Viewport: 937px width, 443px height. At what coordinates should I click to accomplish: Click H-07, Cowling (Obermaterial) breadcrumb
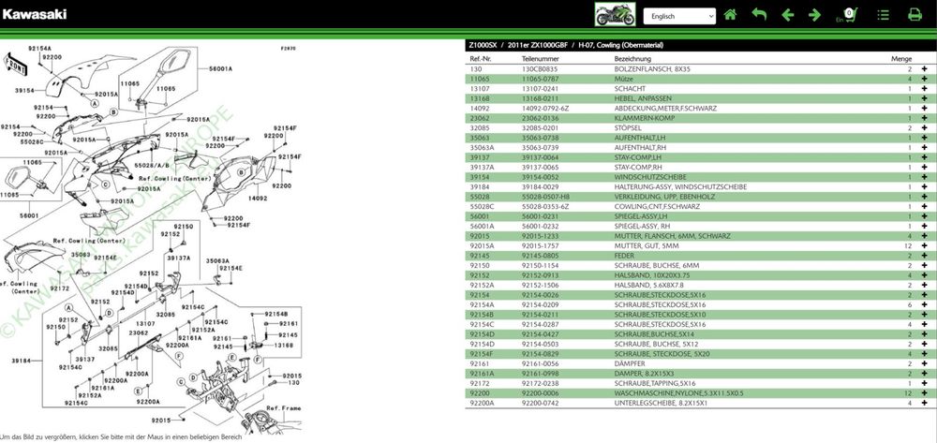pyautogui.click(x=620, y=45)
